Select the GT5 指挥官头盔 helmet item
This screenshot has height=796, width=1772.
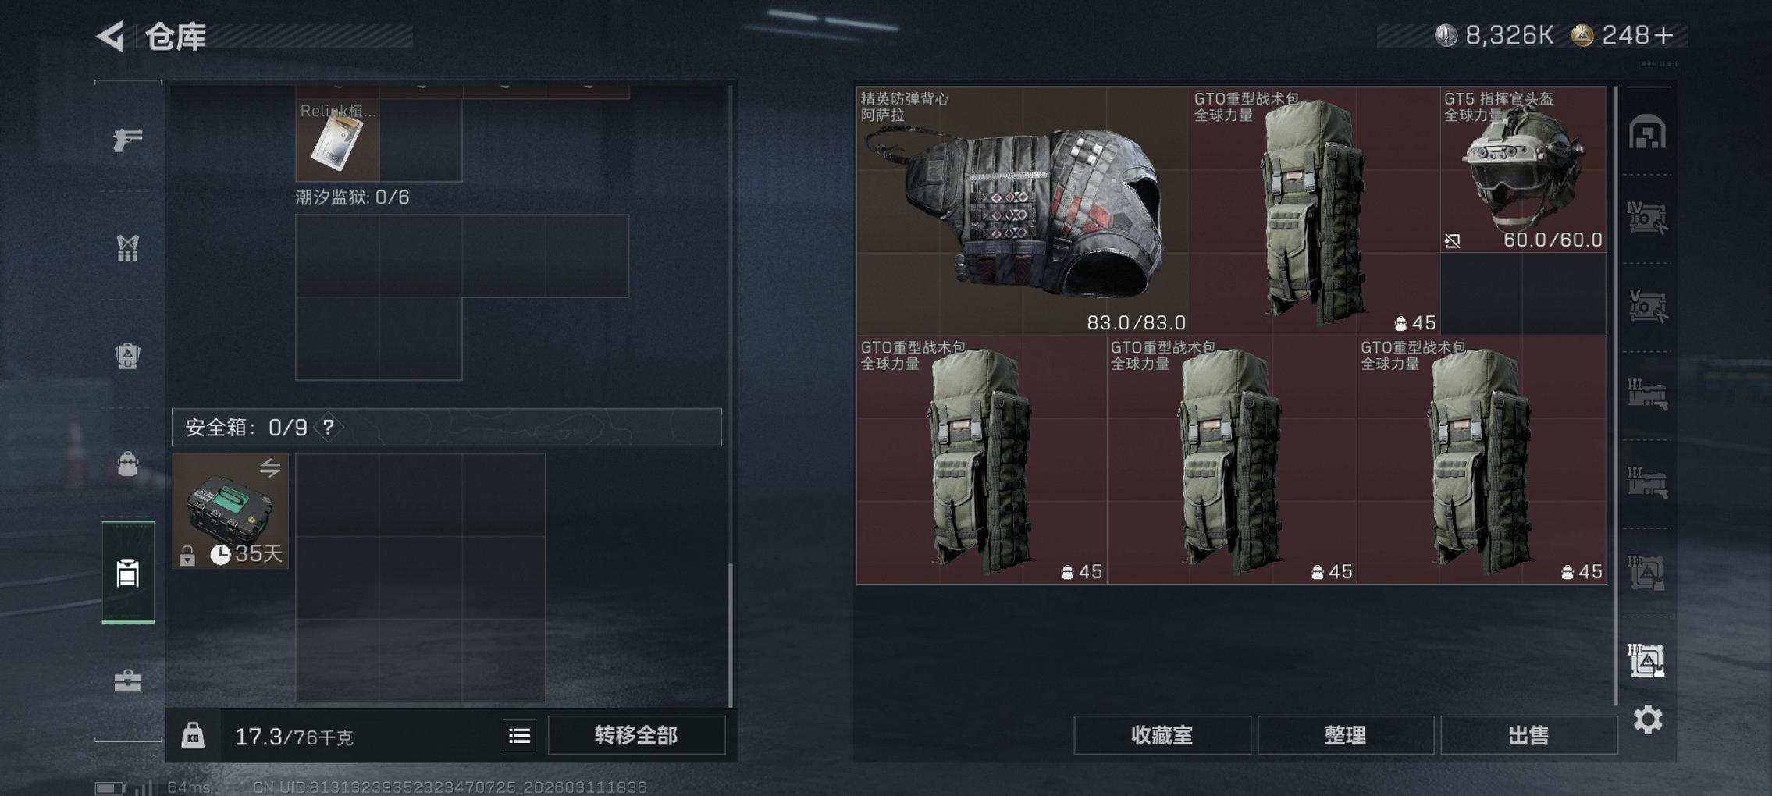[1523, 169]
